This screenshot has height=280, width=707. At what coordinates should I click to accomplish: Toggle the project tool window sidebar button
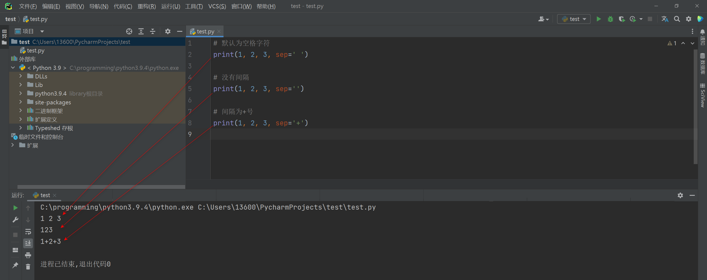point(4,37)
